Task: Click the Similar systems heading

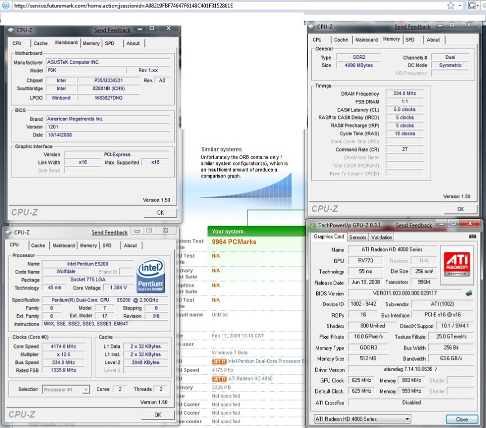Action: point(221,149)
